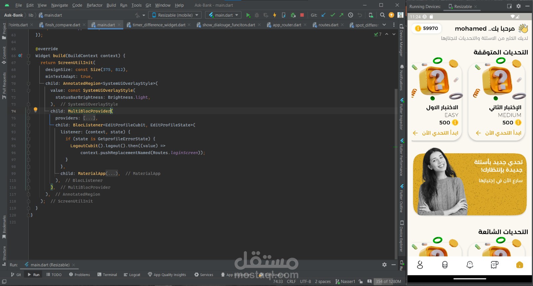This screenshot has height=286, width=533.
Task: Open Resizable (mobile) device dropdown
Action: click(x=175, y=15)
